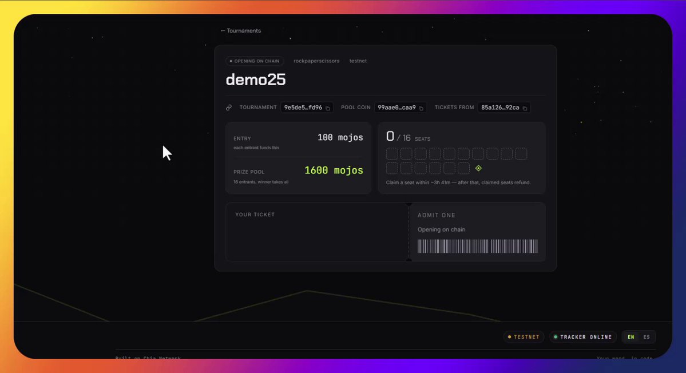Click the TRACKER ONLINE status pill
The height and width of the screenshot is (373, 686).
coord(583,337)
